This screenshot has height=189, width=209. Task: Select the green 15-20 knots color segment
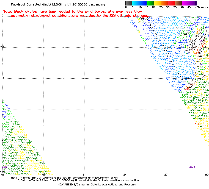point(150,3)
